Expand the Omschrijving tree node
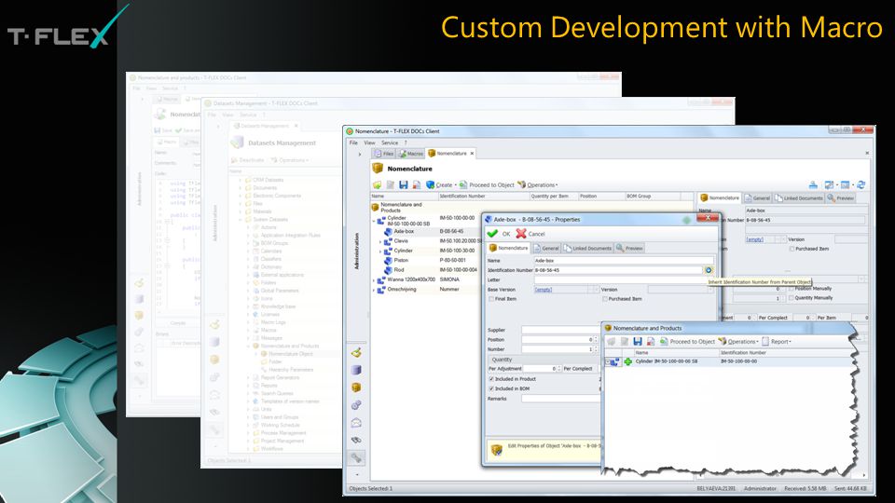The width and height of the screenshot is (895, 503). [375, 290]
